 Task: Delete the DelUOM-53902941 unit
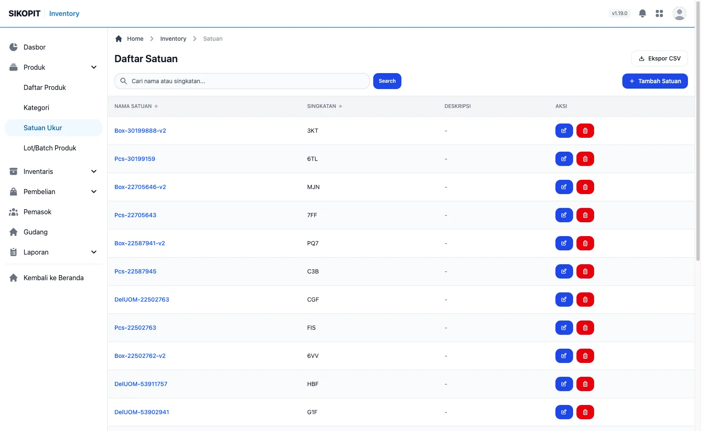[x=585, y=412]
